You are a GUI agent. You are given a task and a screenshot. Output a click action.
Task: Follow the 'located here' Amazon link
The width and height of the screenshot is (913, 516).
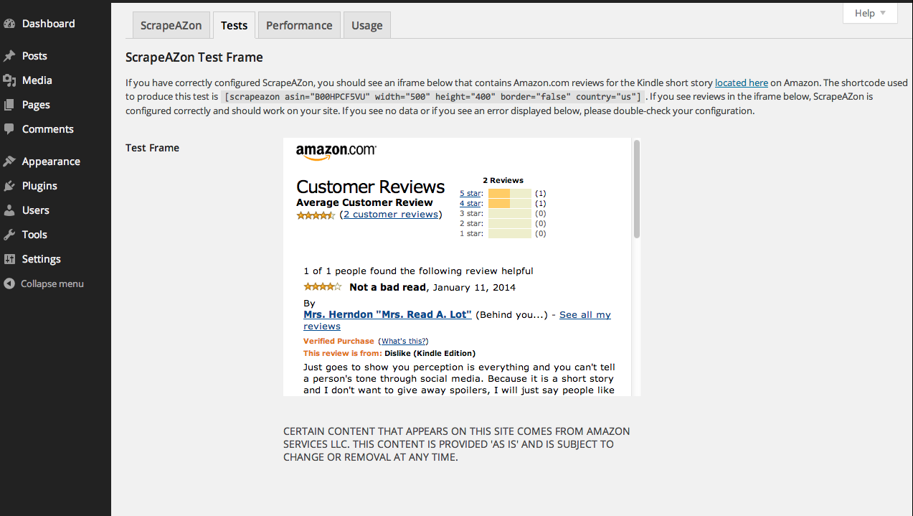[742, 83]
